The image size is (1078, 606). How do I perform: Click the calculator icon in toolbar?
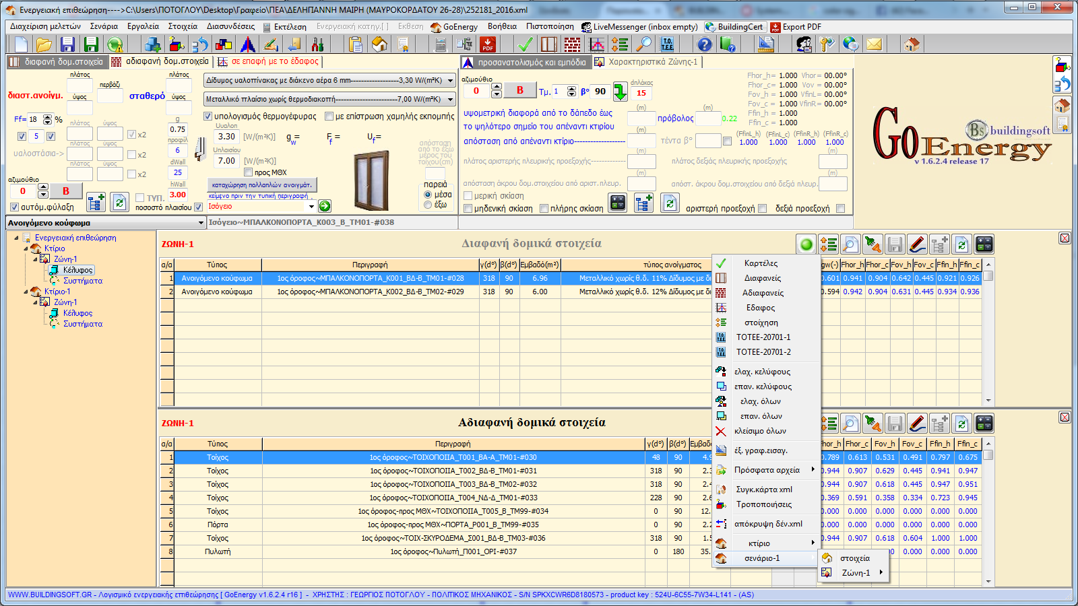441,44
